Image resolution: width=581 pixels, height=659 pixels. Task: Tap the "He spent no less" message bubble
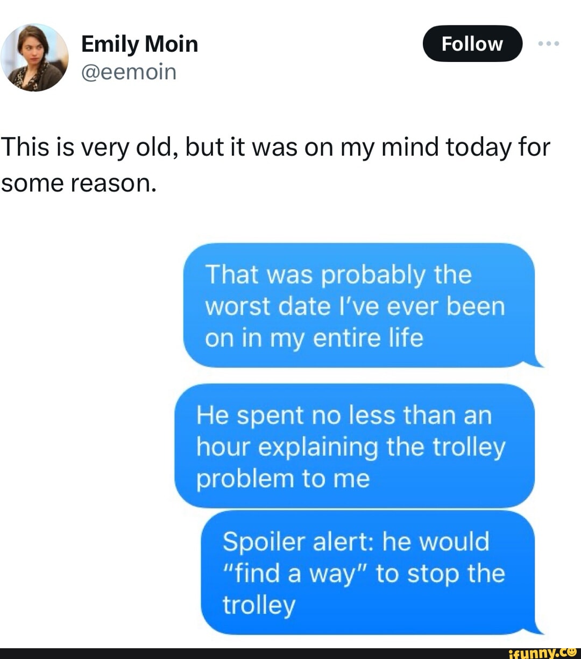[354, 446]
